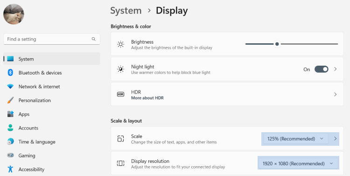The width and height of the screenshot is (350, 176).
Task: Click the Night light On label
Action: [307, 69]
